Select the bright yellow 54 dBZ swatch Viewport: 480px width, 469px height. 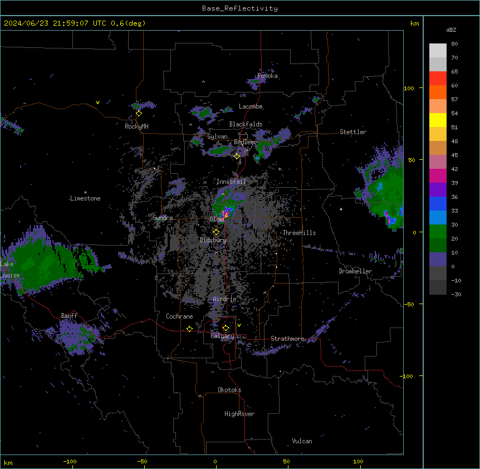pos(438,120)
